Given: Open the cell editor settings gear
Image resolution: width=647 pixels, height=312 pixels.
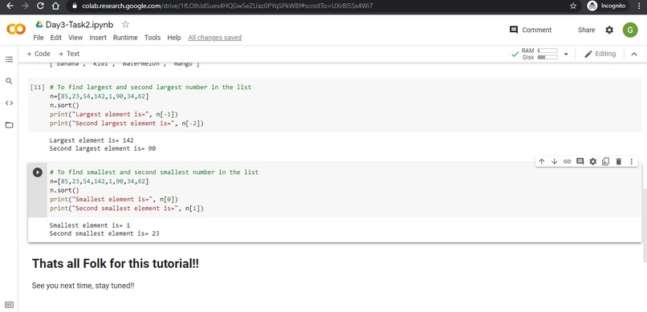Looking at the screenshot, I should [x=593, y=161].
